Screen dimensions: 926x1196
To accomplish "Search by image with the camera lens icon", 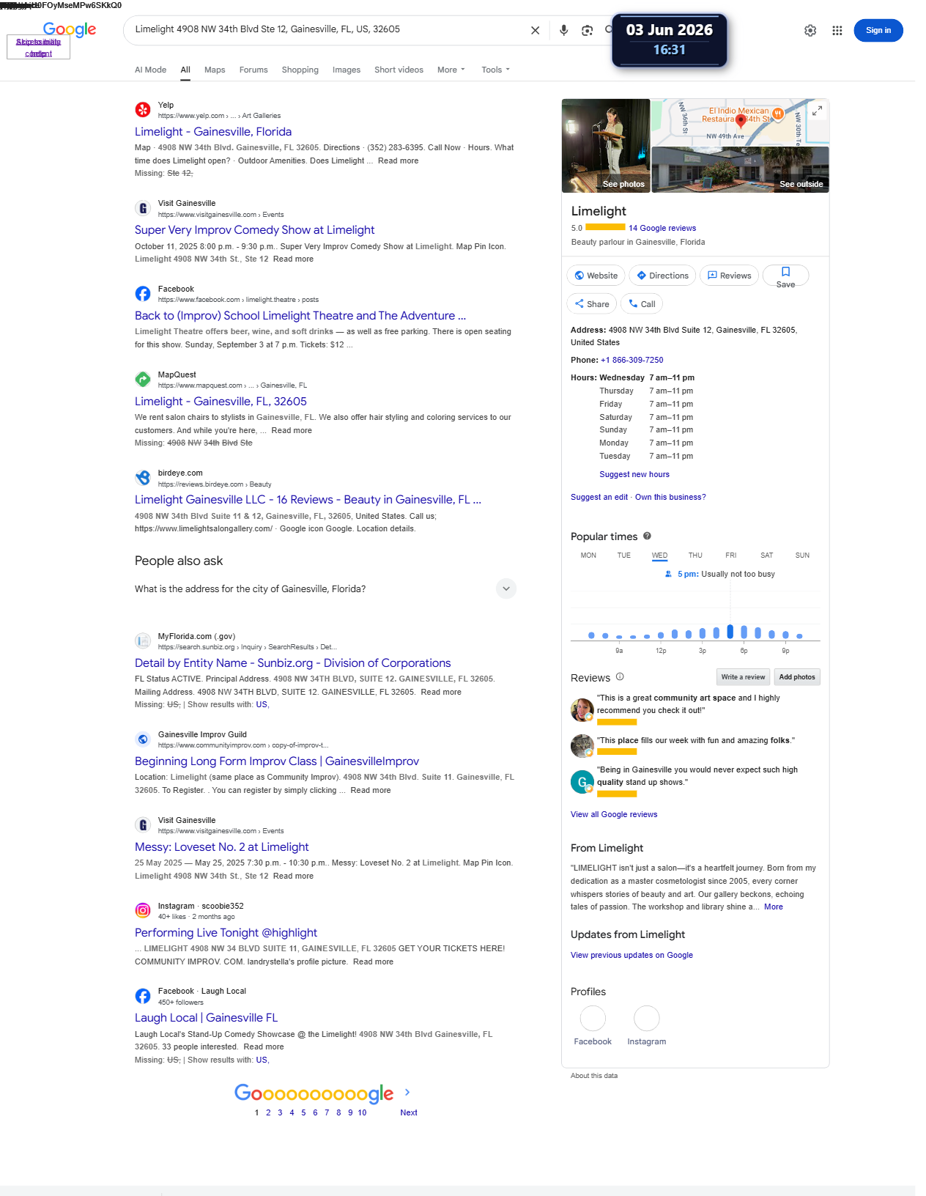I will click(x=587, y=30).
